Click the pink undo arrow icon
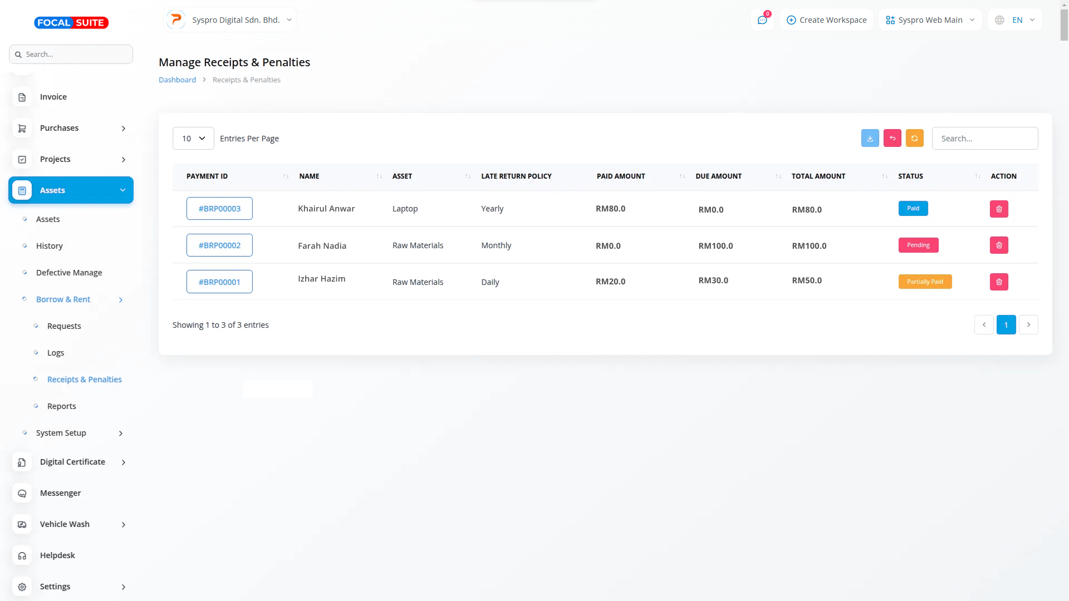The height and width of the screenshot is (601, 1069). pyautogui.click(x=892, y=138)
